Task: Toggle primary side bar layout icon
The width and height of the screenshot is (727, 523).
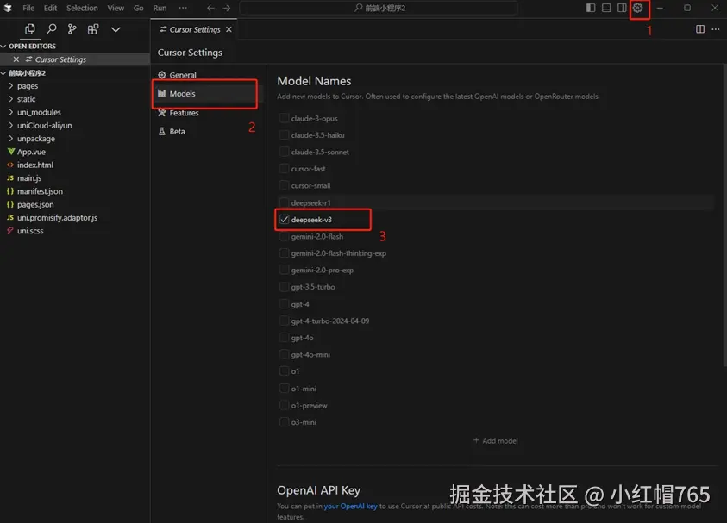Action: 590,8
